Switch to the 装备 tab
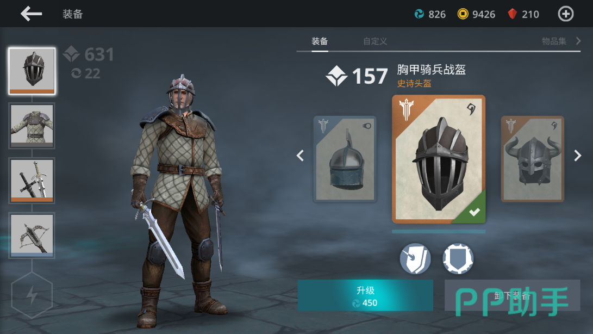This screenshot has width=593, height=334. coord(320,41)
